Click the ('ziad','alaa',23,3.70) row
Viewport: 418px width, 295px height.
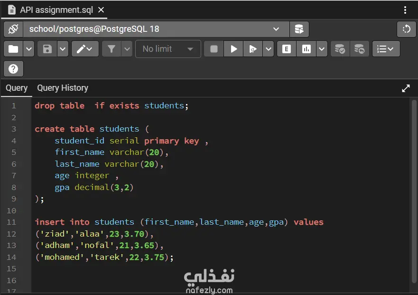click(94, 234)
